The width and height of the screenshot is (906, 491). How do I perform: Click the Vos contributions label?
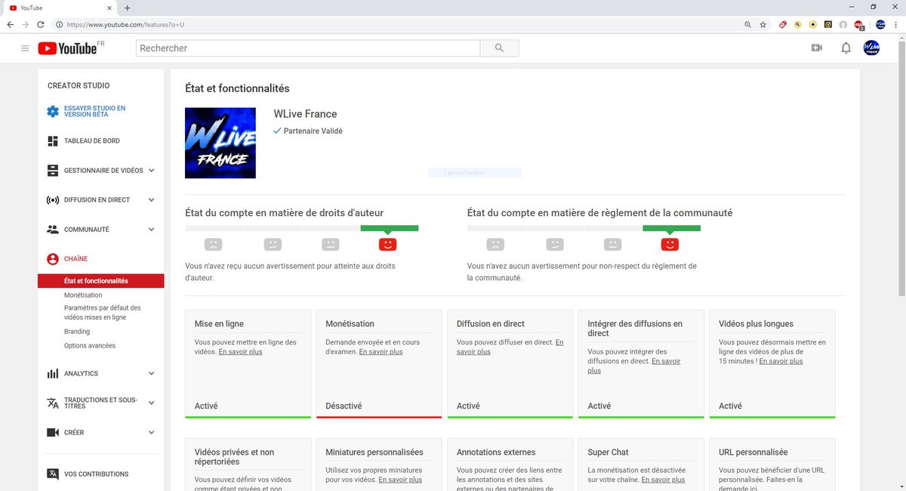coord(97,474)
